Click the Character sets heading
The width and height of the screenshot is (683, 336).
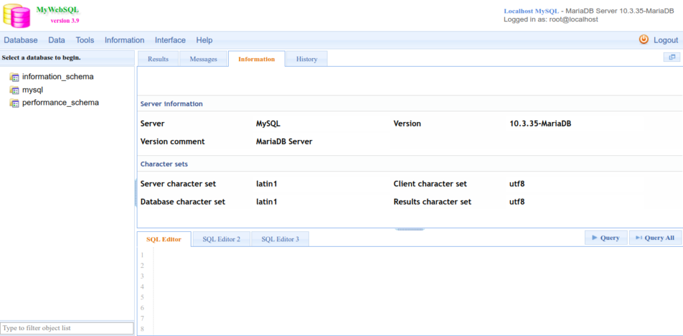click(164, 164)
